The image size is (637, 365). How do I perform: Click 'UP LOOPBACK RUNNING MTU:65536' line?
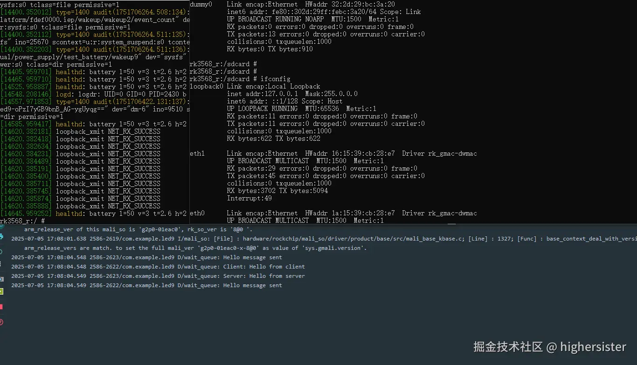pos(302,109)
